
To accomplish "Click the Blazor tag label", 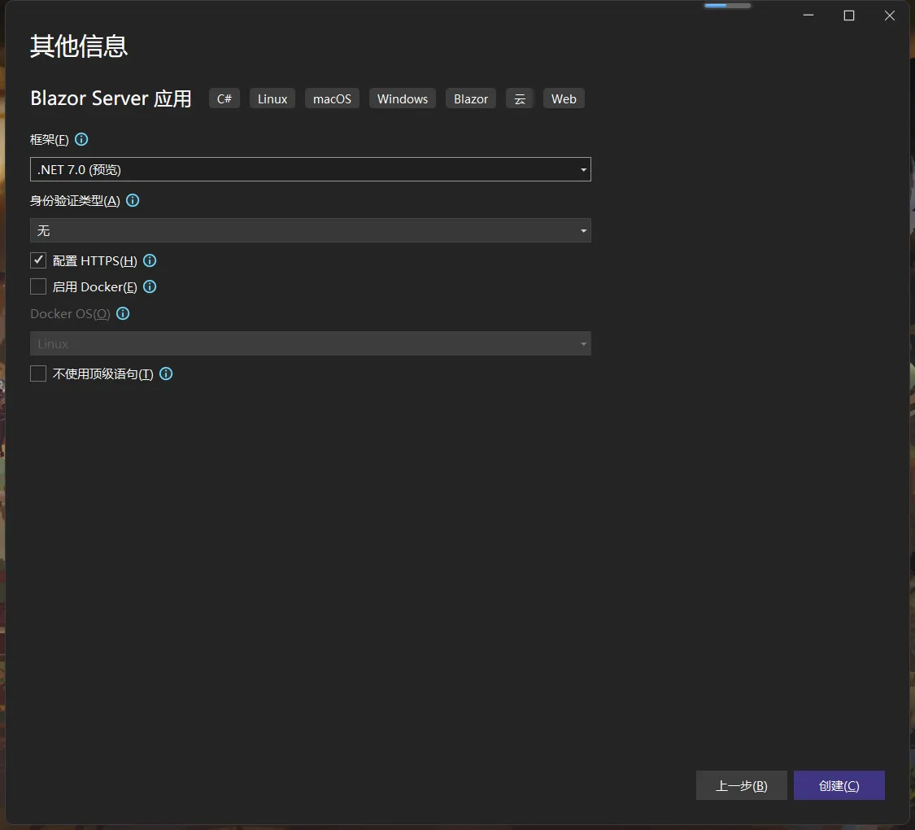I will pos(471,98).
